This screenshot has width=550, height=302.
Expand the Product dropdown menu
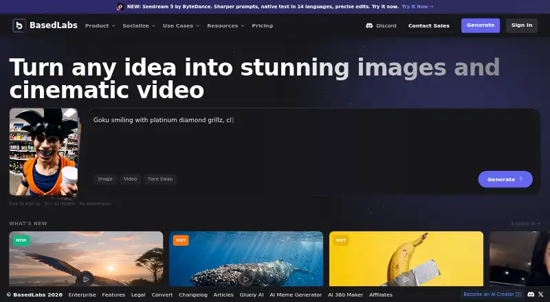100,25
